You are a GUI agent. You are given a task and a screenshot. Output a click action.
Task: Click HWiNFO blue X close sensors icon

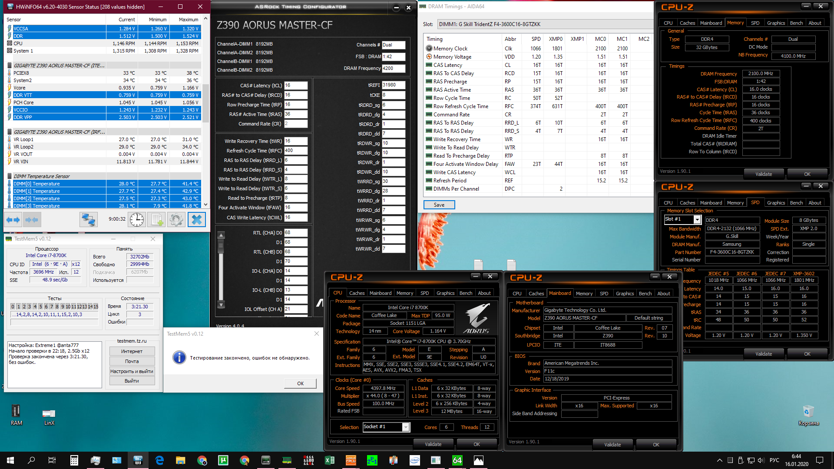tap(196, 220)
